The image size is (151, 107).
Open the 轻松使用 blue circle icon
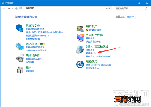click(80, 64)
